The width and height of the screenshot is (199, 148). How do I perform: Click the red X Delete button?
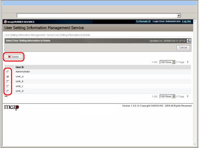[14, 57]
